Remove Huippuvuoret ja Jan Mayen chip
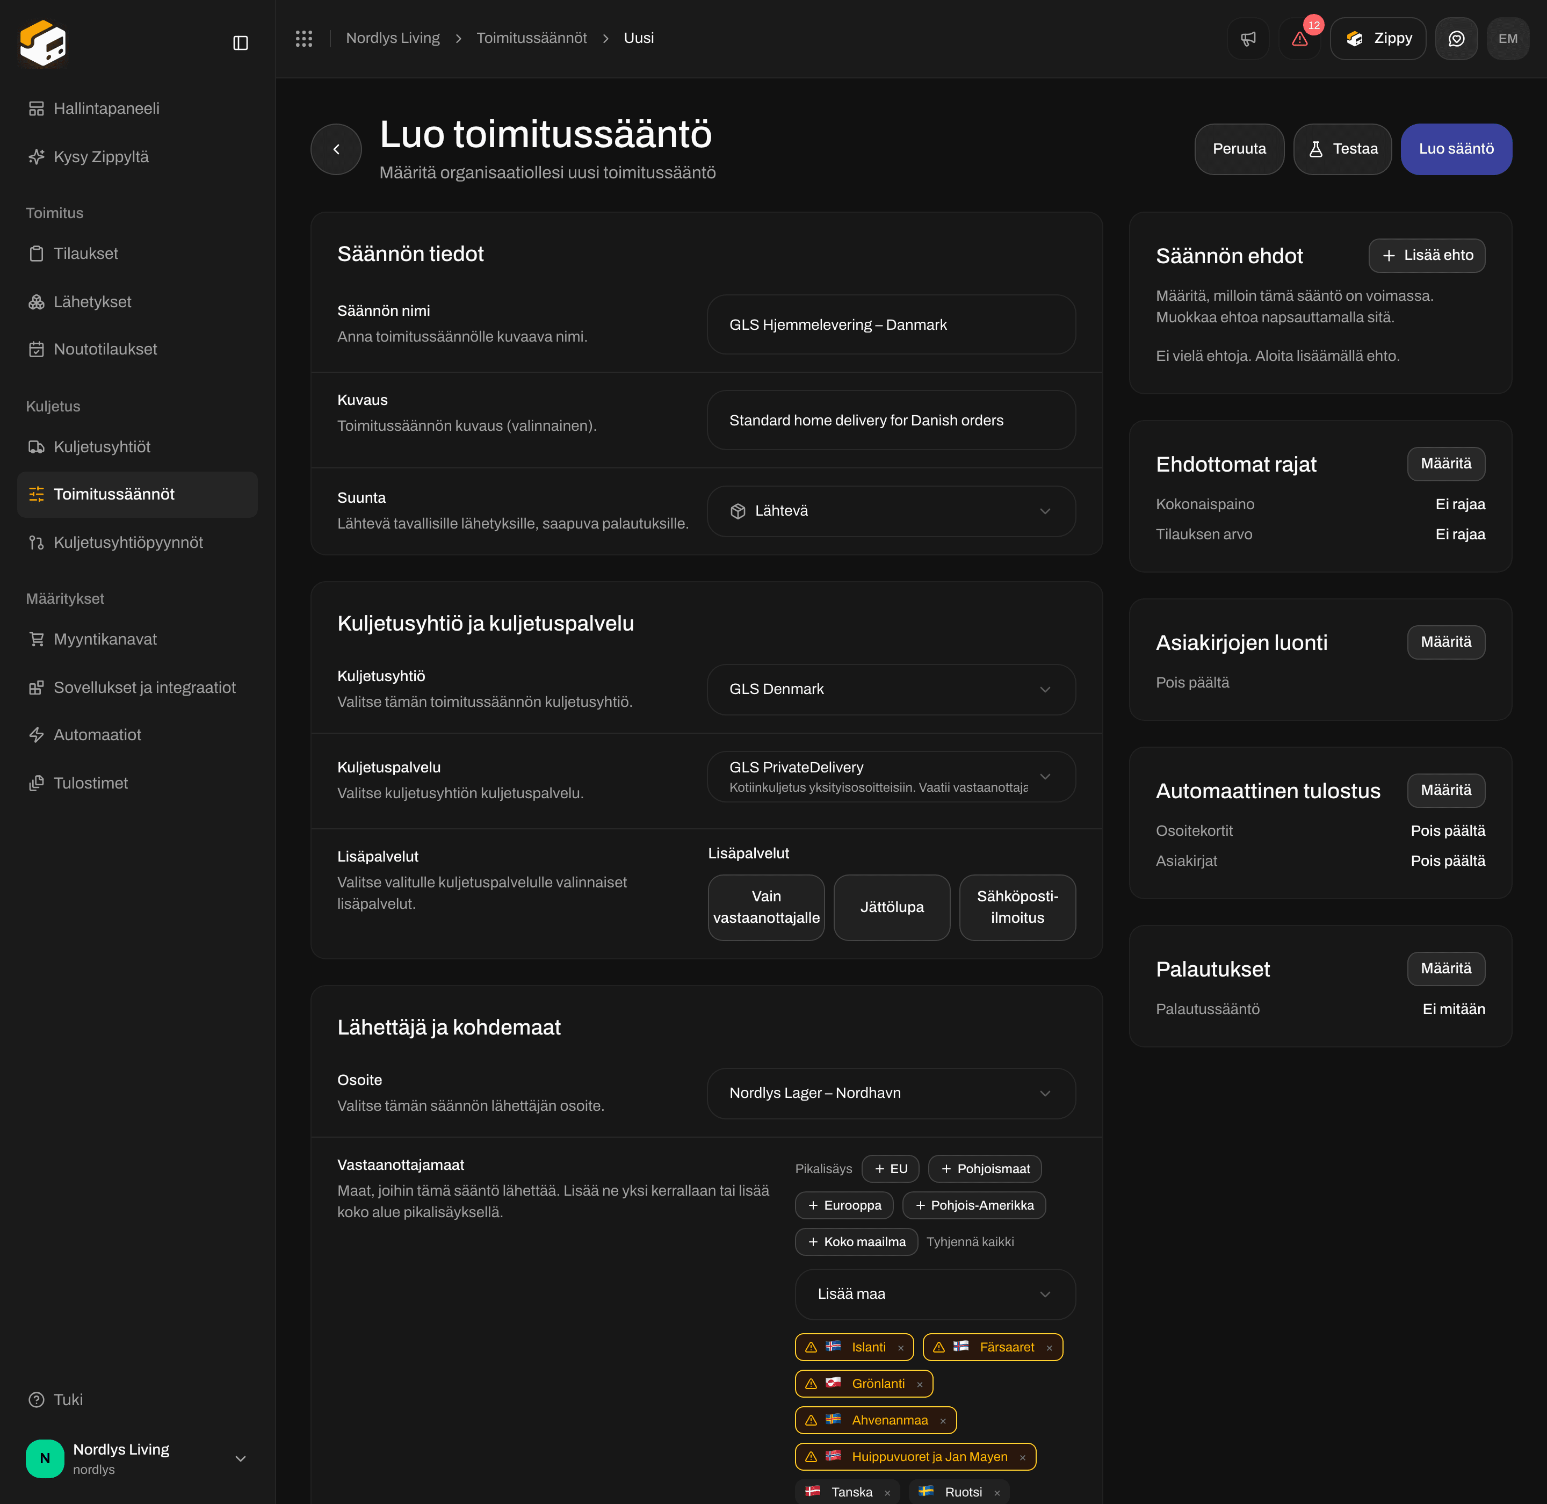 pos(1022,1457)
